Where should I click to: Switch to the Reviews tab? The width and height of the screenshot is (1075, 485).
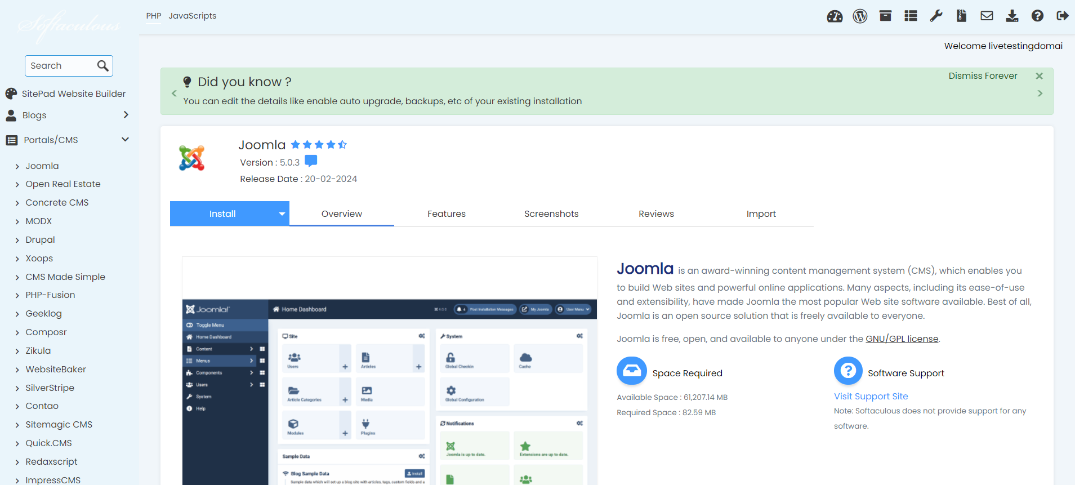tap(656, 214)
